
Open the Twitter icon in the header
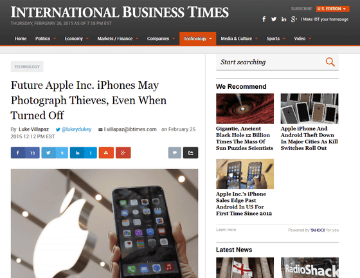tap(274, 19)
